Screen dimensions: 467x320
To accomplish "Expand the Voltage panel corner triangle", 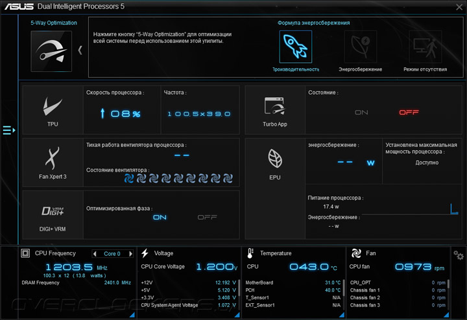I will [x=237, y=315].
